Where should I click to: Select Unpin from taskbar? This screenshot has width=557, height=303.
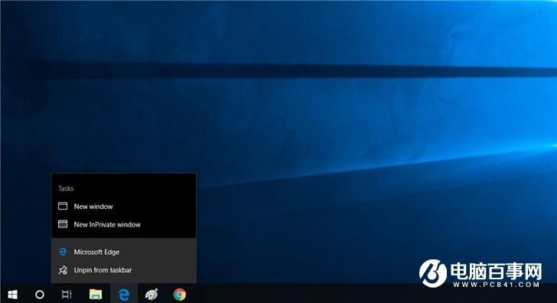click(x=124, y=270)
